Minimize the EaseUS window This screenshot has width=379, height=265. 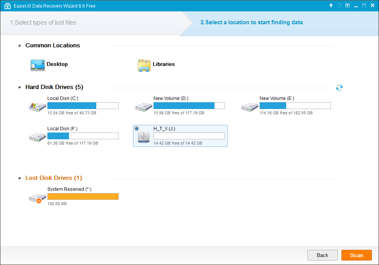tap(356, 6)
